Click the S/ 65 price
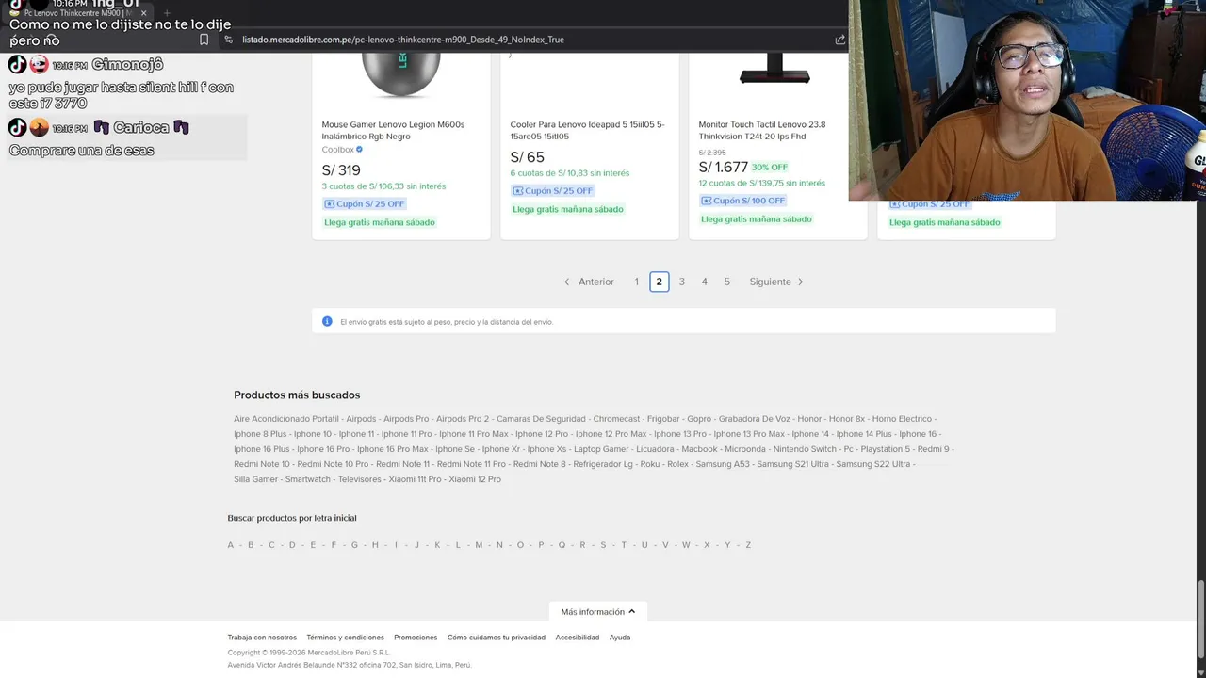The height and width of the screenshot is (678, 1206). (x=527, y=157)
